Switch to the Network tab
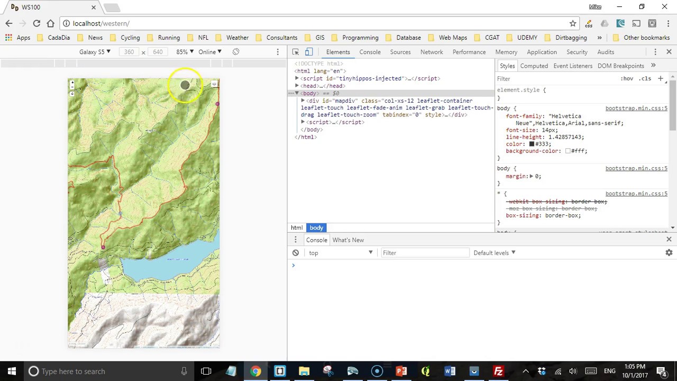 (432, 52)
